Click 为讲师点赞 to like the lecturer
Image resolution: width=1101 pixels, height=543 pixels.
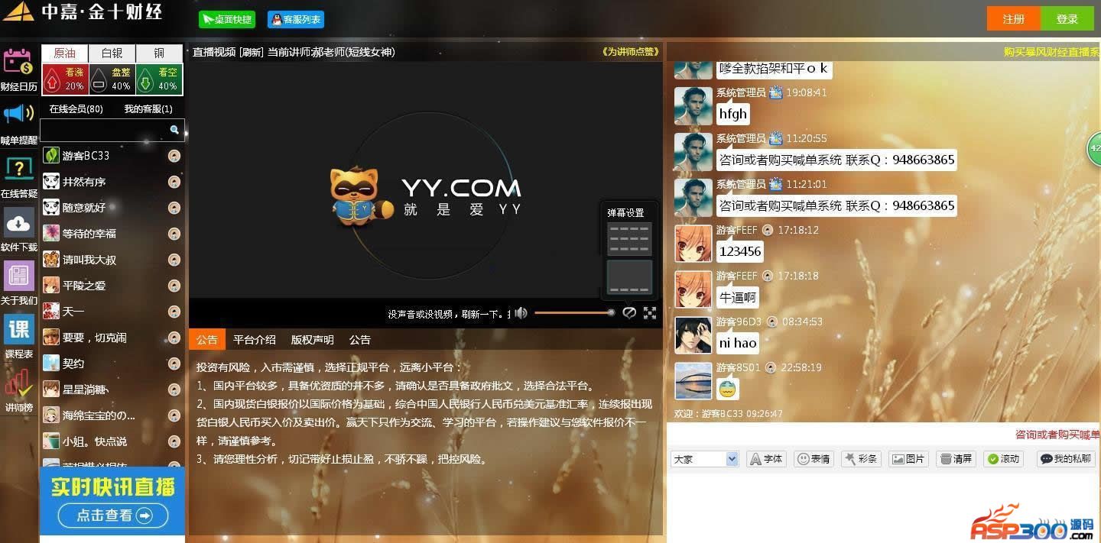click(x=631, y=52)
